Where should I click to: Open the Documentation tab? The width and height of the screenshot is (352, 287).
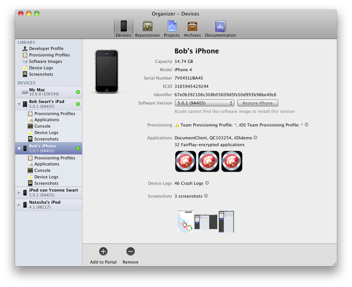220,28
